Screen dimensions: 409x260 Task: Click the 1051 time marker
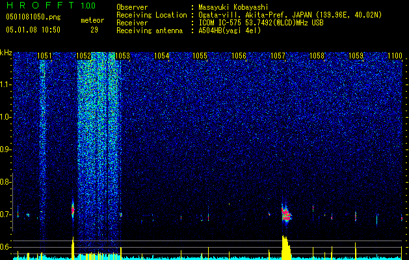click(x=45, y=55)
